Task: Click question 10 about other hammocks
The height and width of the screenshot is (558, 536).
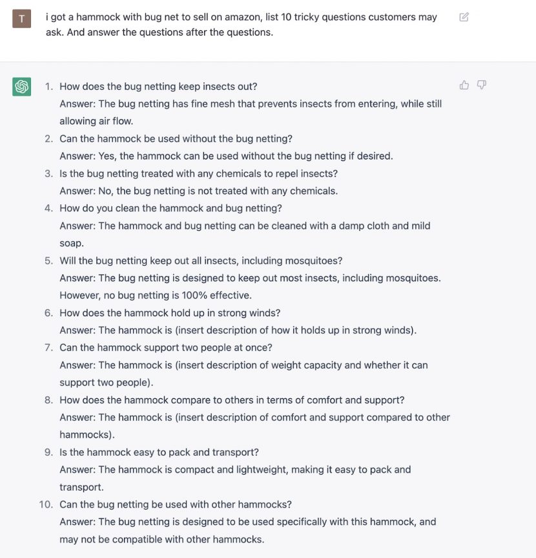Action: (176, 504)
